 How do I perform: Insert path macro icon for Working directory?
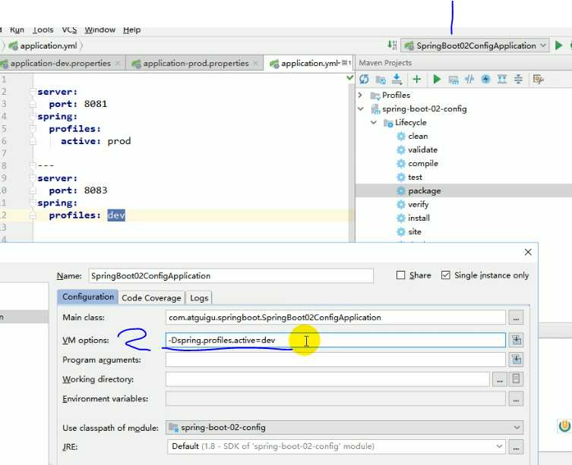pyautogui.click(x=516, y=379)
